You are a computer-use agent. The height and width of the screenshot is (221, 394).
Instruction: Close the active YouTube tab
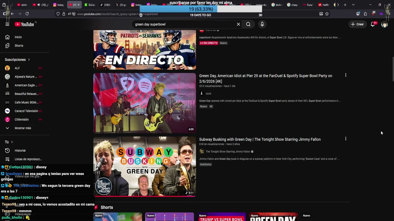tap(78, 5)
